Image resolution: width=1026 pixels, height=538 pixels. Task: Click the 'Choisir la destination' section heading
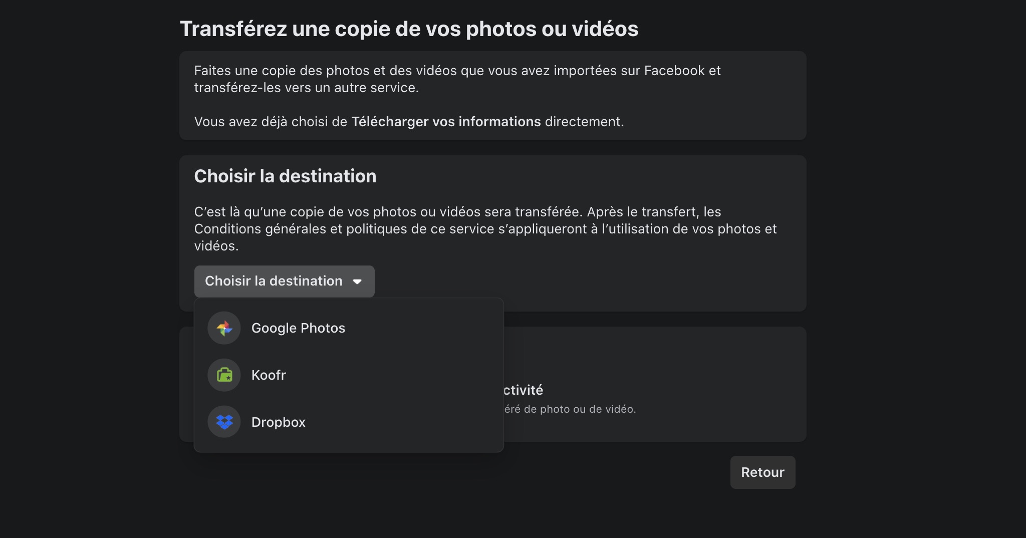(285, 176)
